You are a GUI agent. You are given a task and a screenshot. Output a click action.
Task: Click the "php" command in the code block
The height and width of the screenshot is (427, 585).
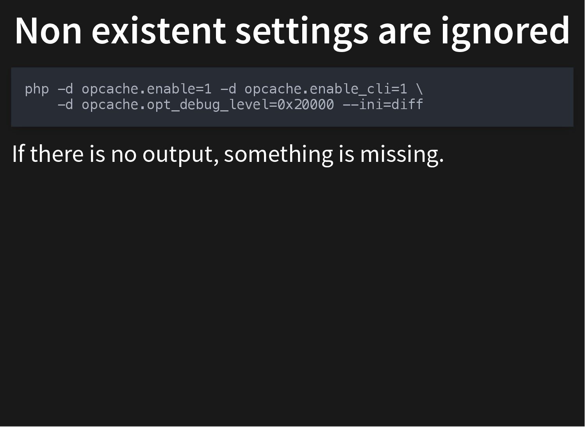[x=37, y=90]
